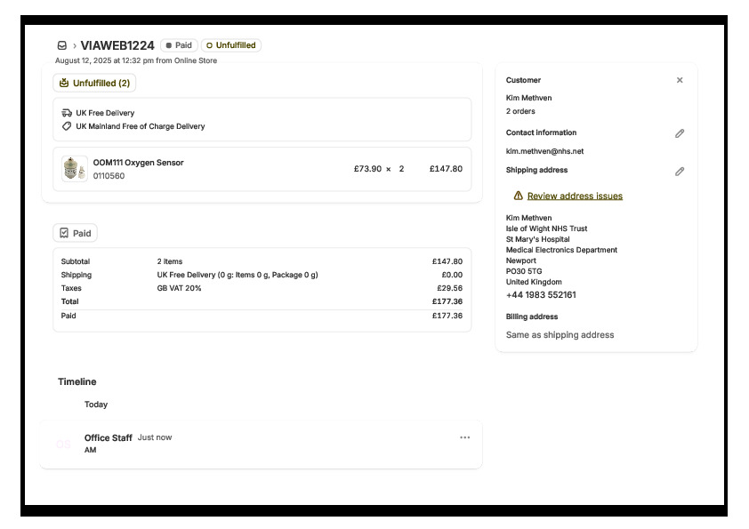Click the Unfulfilled badge in the order header

click(230, 45)
